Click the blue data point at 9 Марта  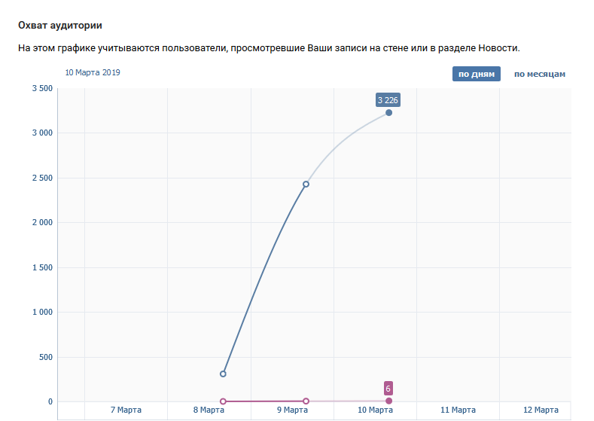tap(306, 184)
